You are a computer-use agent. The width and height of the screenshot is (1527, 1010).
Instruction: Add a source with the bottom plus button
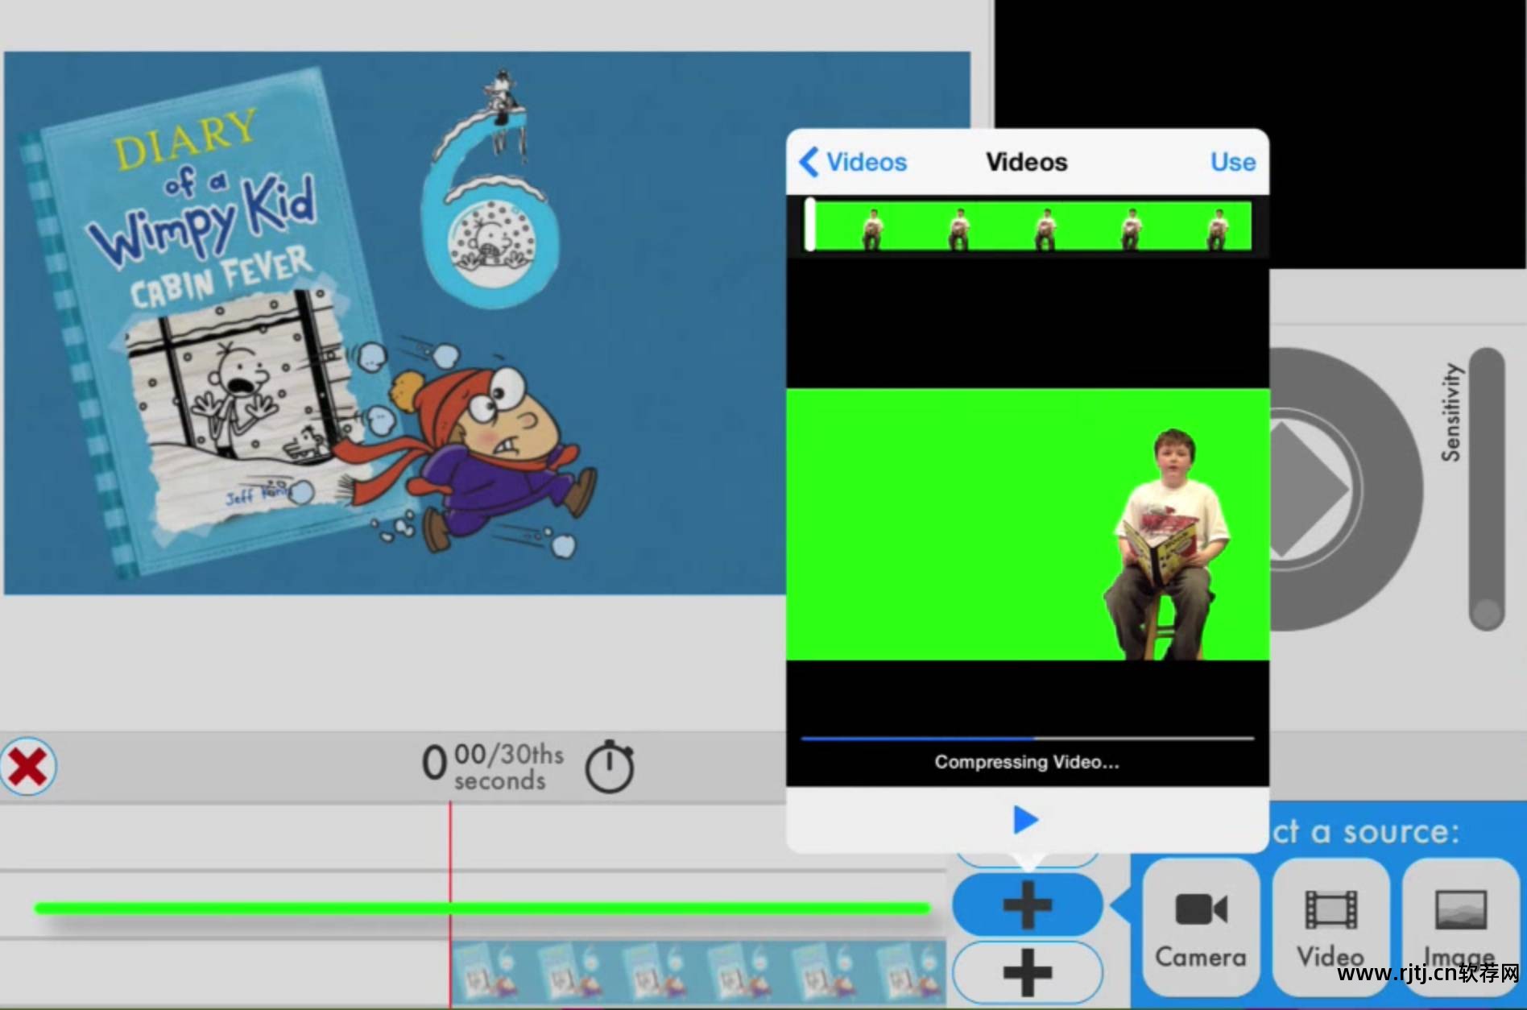pyautogui.click(x=1027, y=972)
